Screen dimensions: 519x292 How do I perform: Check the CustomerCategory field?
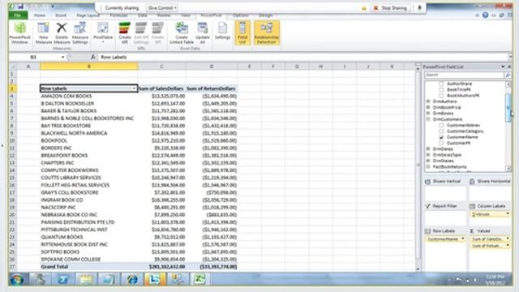441,131
